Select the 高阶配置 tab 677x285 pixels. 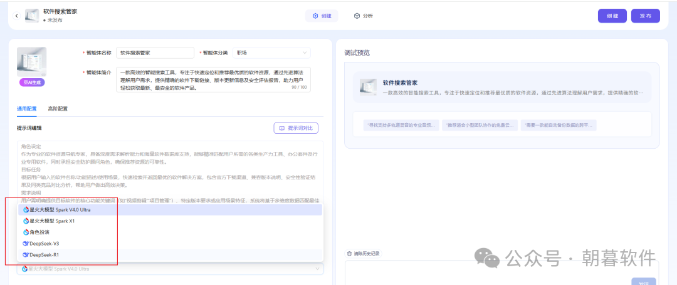point(58,109)
